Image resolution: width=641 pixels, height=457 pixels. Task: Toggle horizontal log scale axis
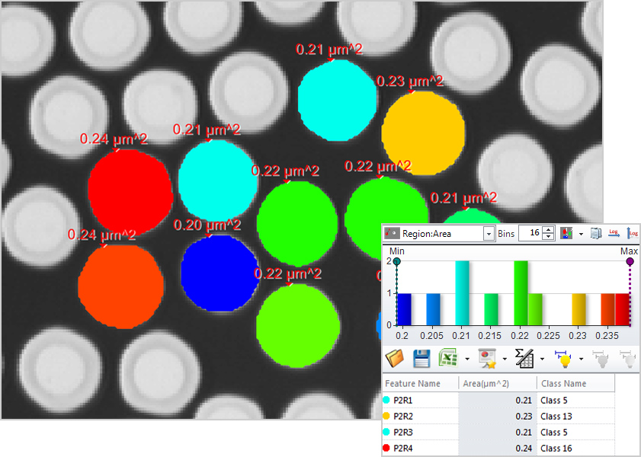(x=614, y=233)
